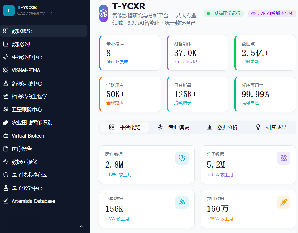This screenshot has width=298, height=233.
Task: Click the wheat icon beside 农业田地智能识别
Action: click(x=6, y=122)
